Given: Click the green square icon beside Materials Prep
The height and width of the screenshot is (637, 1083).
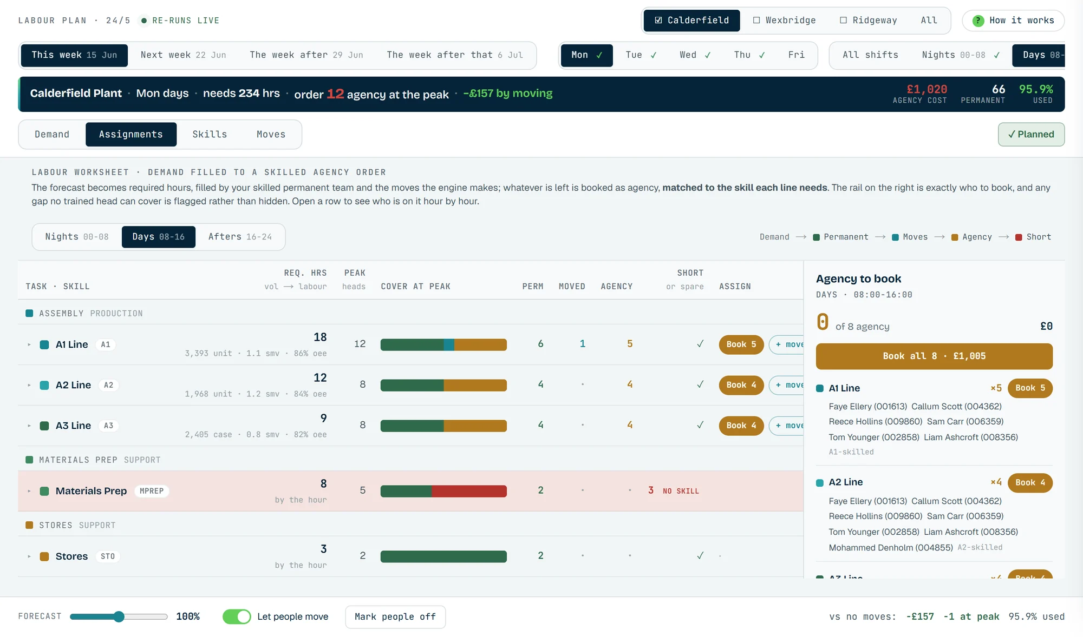Looking at the screenshot, I should tap(44, 491).
